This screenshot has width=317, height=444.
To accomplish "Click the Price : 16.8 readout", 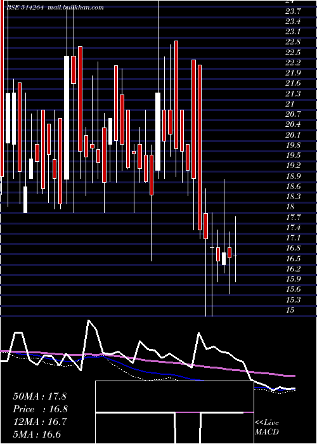I will coord(40,409).
